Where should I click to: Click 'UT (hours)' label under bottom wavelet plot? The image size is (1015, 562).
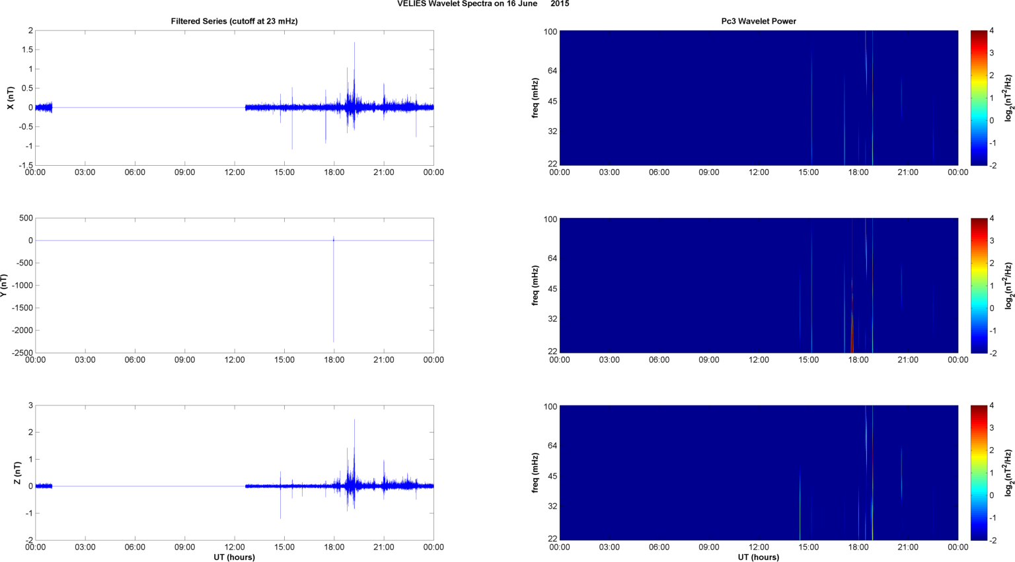coord(759,557)
